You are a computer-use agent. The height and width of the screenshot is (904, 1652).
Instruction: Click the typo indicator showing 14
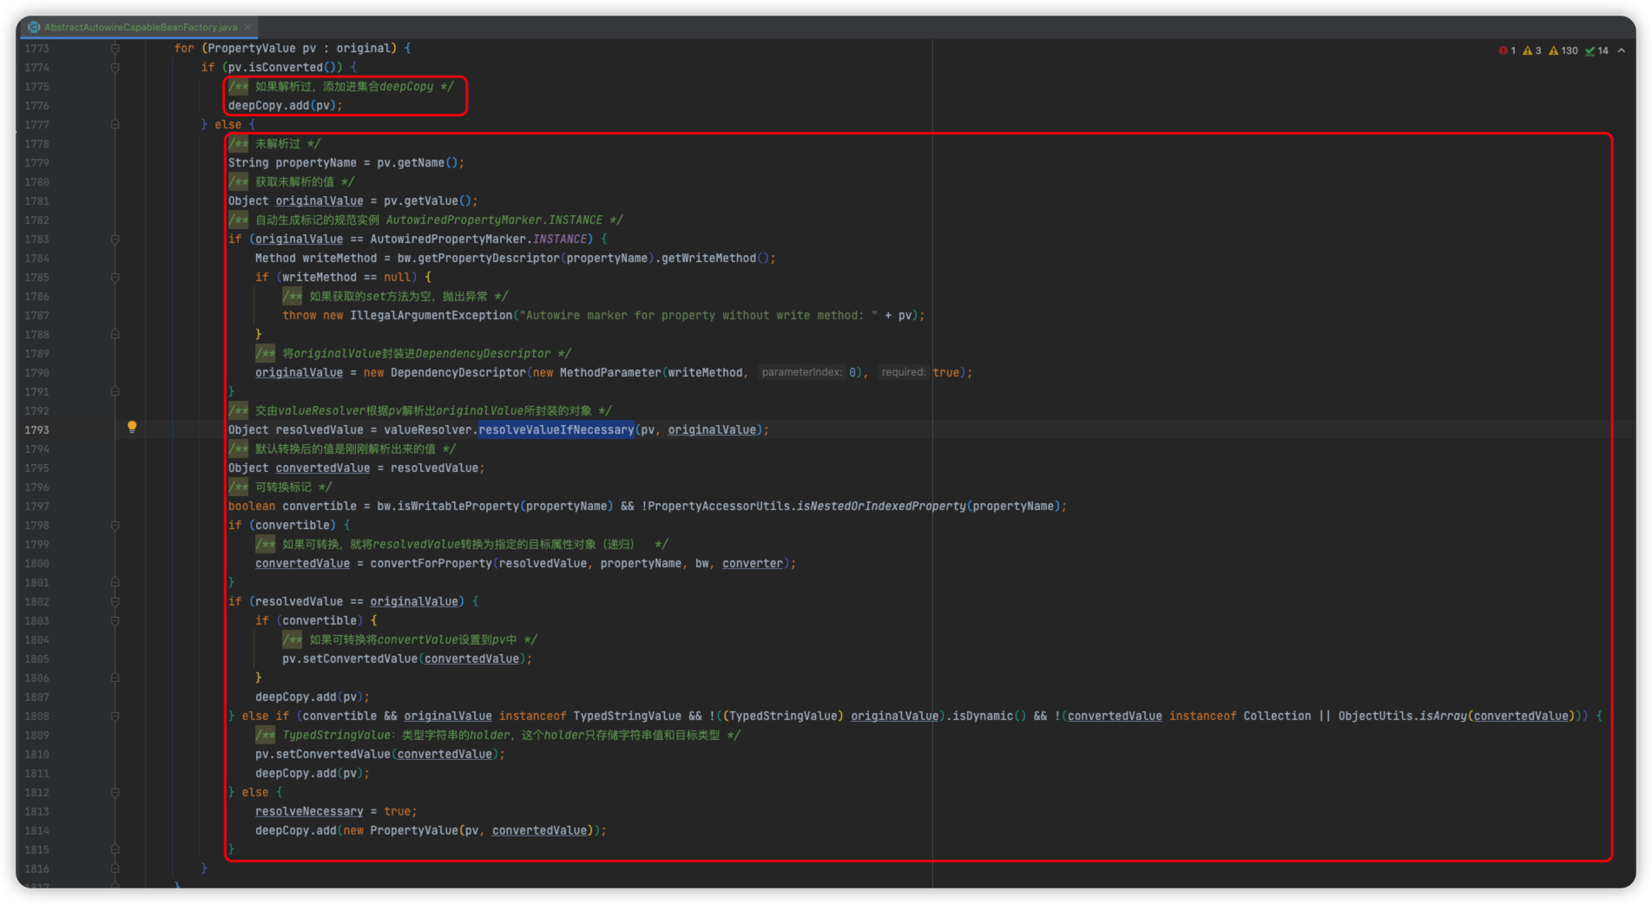point(1596,50)
